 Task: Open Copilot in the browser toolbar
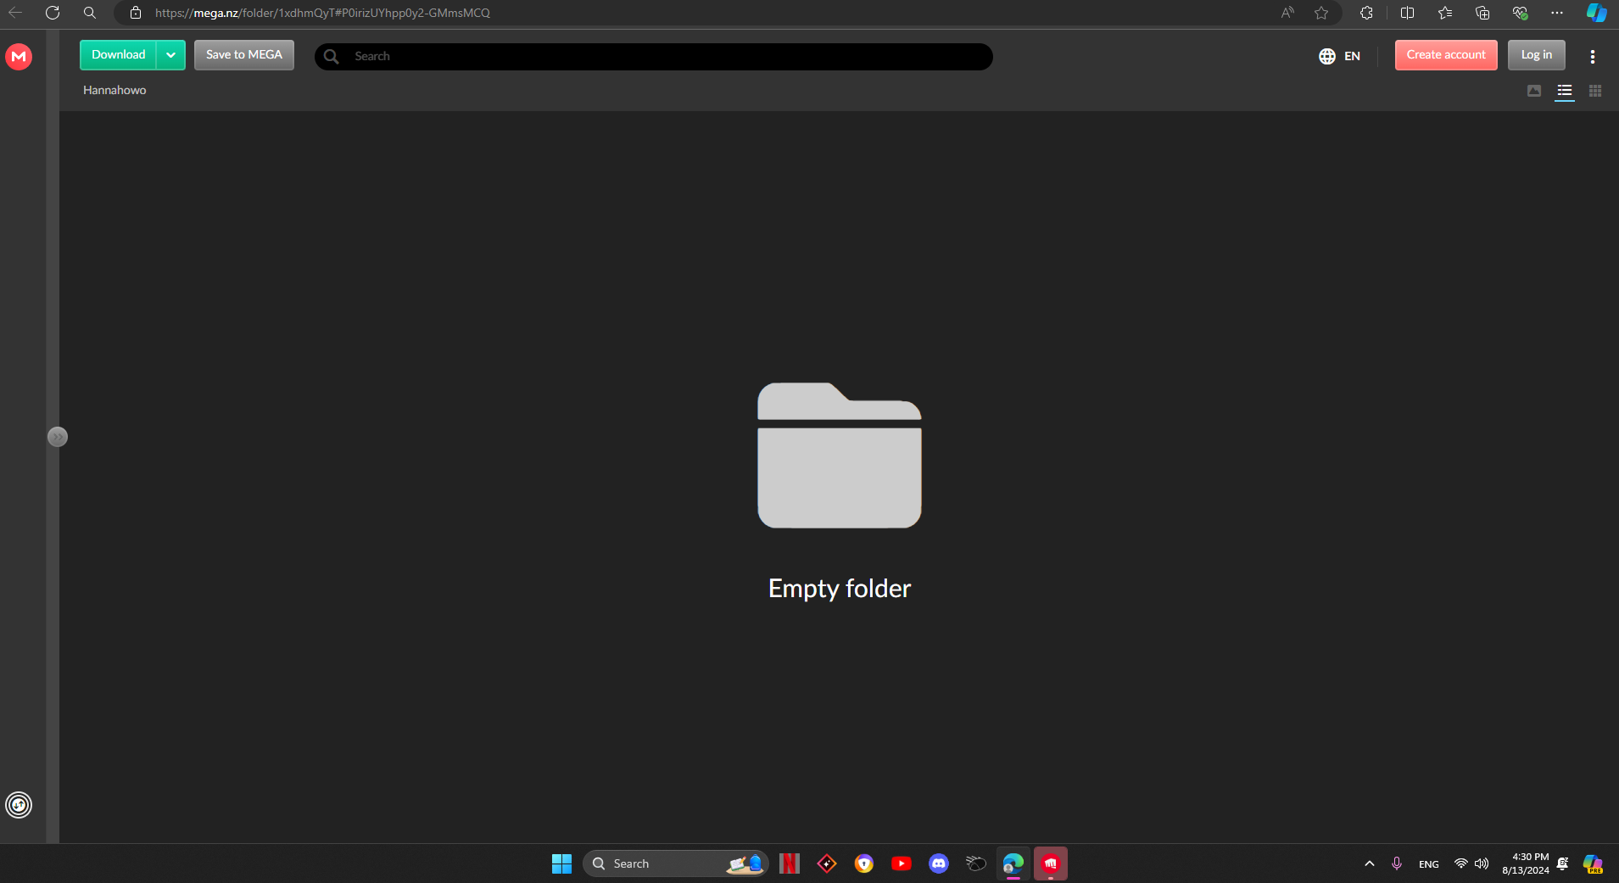(x=1596, y=13)
